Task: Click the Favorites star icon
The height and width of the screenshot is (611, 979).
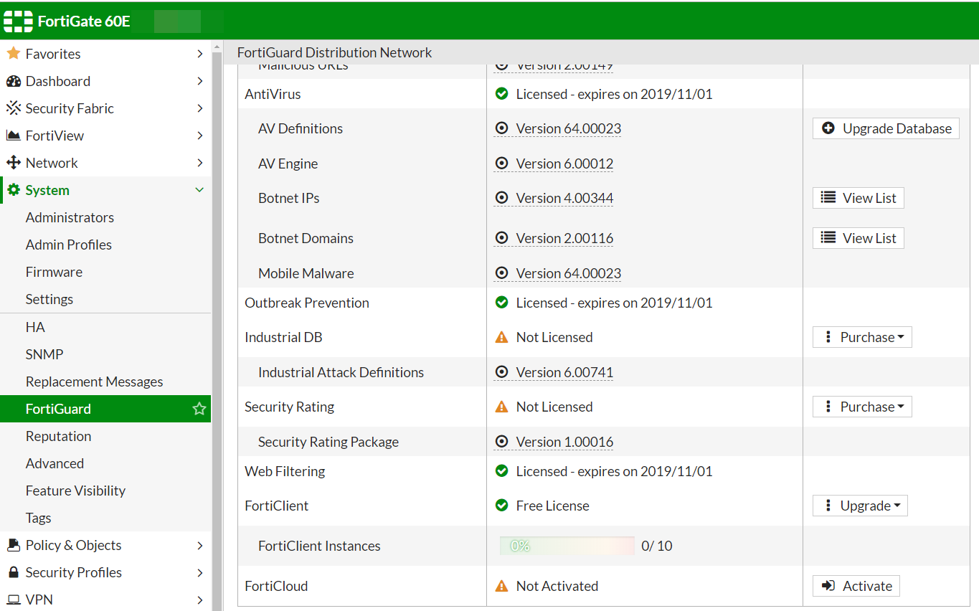Action: [x=13, y=54]
